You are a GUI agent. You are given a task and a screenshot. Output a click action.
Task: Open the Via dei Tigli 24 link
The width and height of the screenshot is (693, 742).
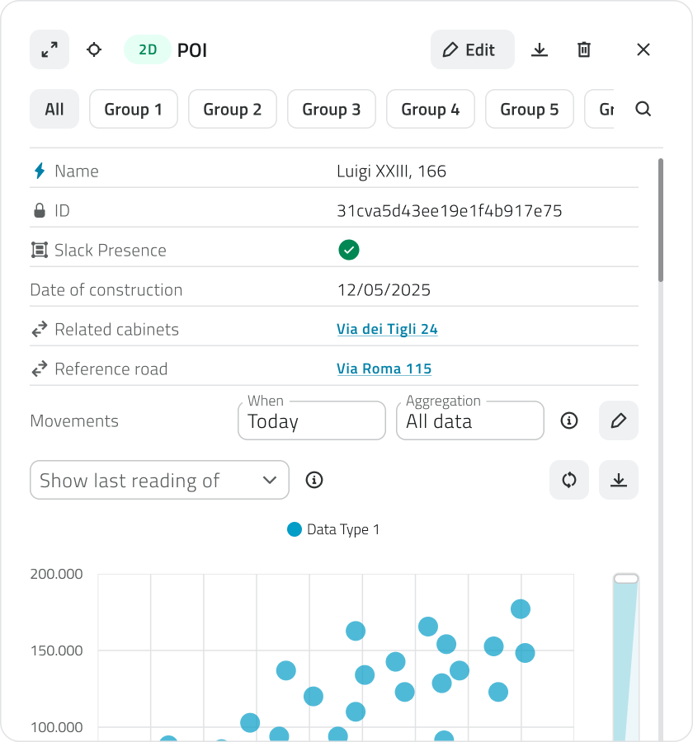(x=387, y=329)
